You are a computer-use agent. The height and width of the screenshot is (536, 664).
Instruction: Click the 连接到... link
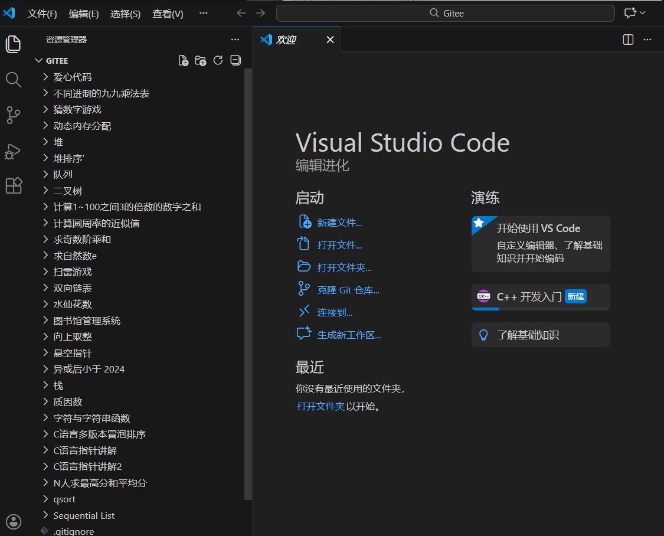point(335,312)
